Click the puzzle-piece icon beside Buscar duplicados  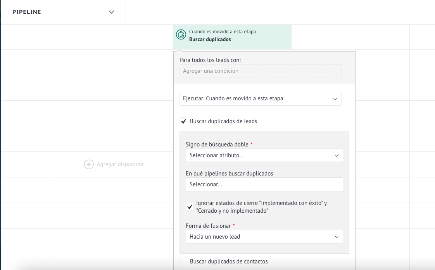pyautogui.click(x=181, y=35)
